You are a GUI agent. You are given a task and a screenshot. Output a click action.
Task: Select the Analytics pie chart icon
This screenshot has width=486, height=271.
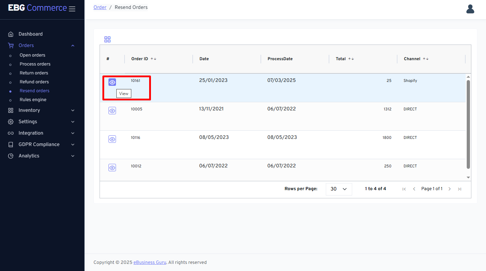coord(10,156)
